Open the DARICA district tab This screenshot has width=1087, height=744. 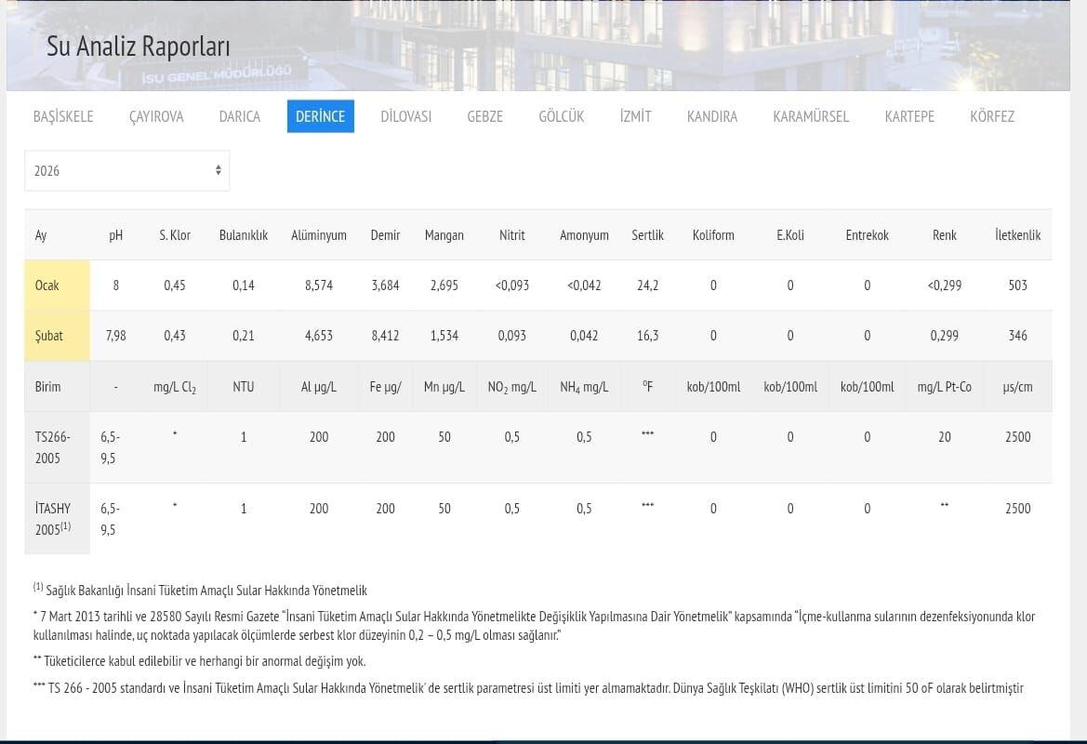(239, 116)
